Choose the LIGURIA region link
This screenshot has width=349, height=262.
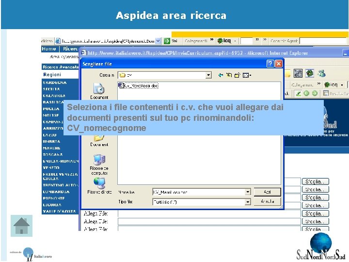52,205
